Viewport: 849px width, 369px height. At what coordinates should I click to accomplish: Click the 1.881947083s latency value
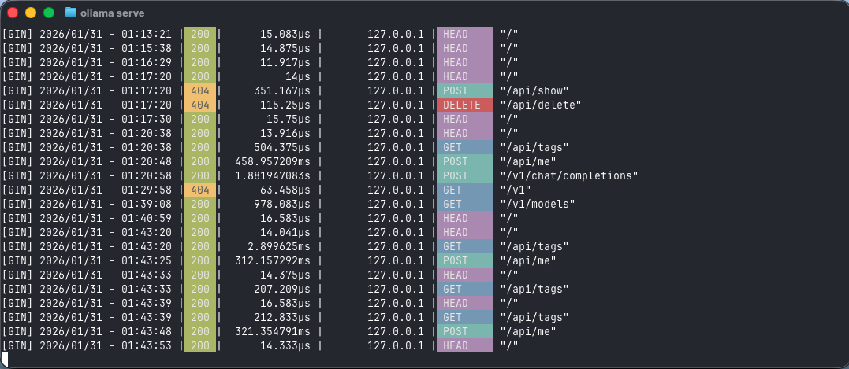point(273,175)
